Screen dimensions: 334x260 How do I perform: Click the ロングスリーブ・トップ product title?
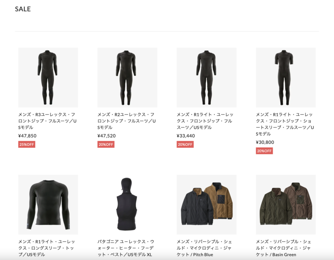pyautogui.click(x=47, y=248)
